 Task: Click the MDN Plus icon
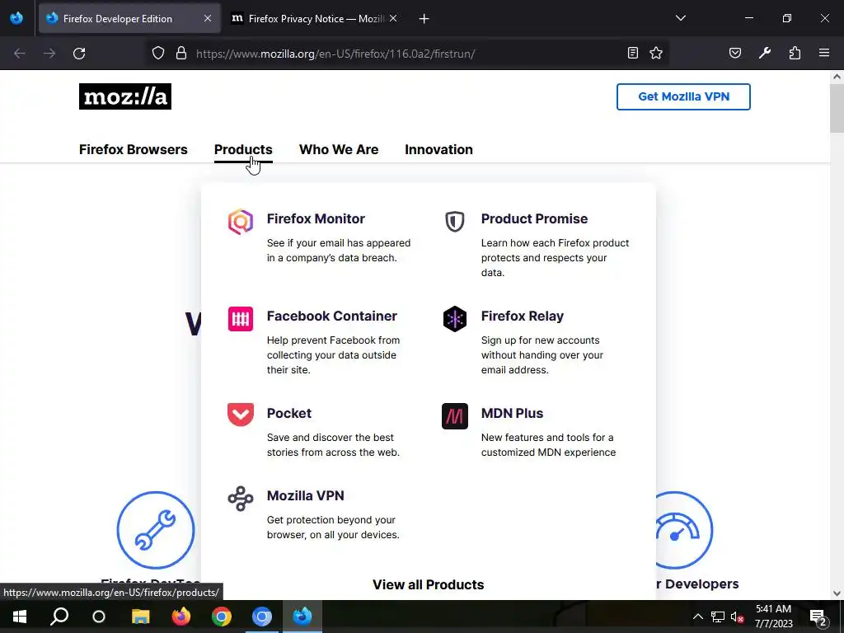455,416
